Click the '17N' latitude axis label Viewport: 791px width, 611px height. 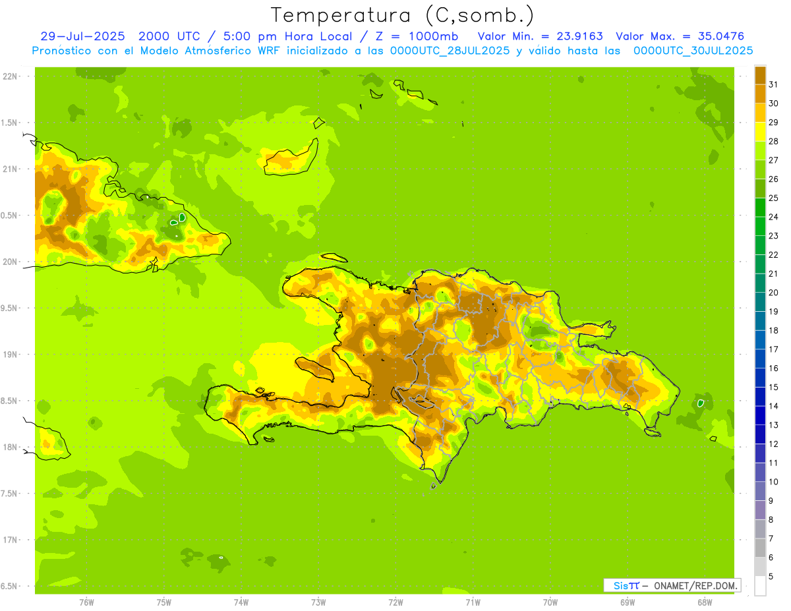[x=10, y=540]
